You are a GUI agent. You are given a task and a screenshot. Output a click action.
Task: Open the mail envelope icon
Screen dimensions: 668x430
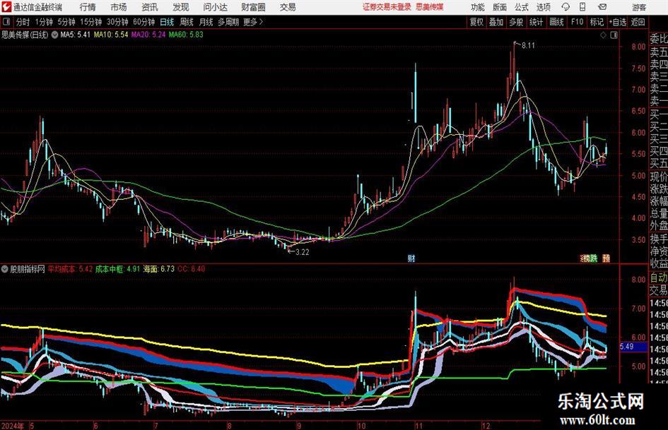[x=602, y=7]
